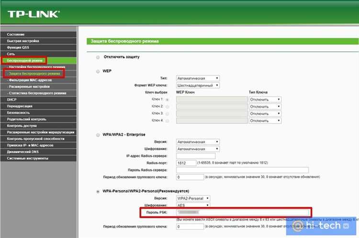Click the Ключ 4 WEP key field
Image resolution: width=359 pixels, height=238 pixels.
click(x=212, y=121)
